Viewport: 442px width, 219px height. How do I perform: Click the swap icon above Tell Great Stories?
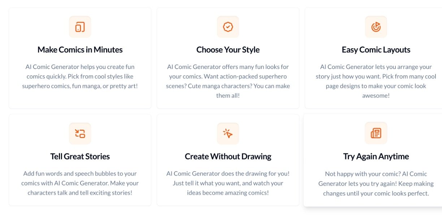[80, 134]
